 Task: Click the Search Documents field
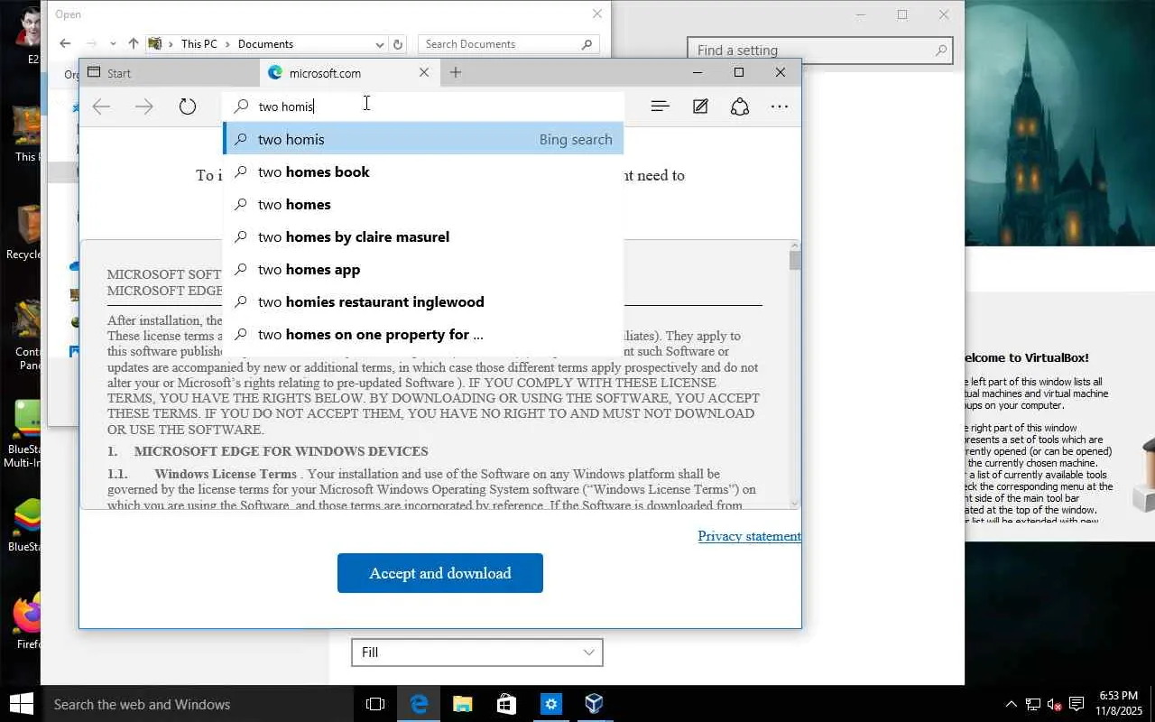pyautogui.click(x=509, y=43)
